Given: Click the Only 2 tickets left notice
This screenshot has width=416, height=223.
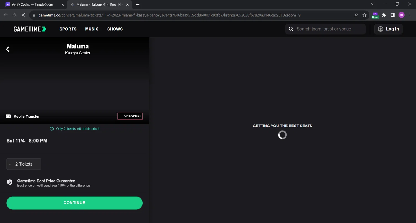Looking at the screenshot, I should coord(78,129).
